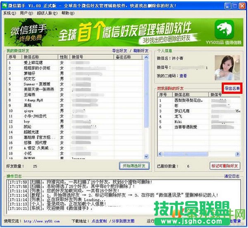Open 查看 to view my QR code
Screen dimensions: 248x228
tap(183, 76)
